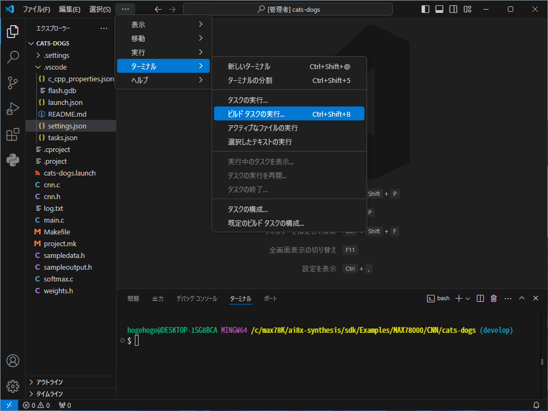Delete terminal with the trash icon

[x=494, y=298]
